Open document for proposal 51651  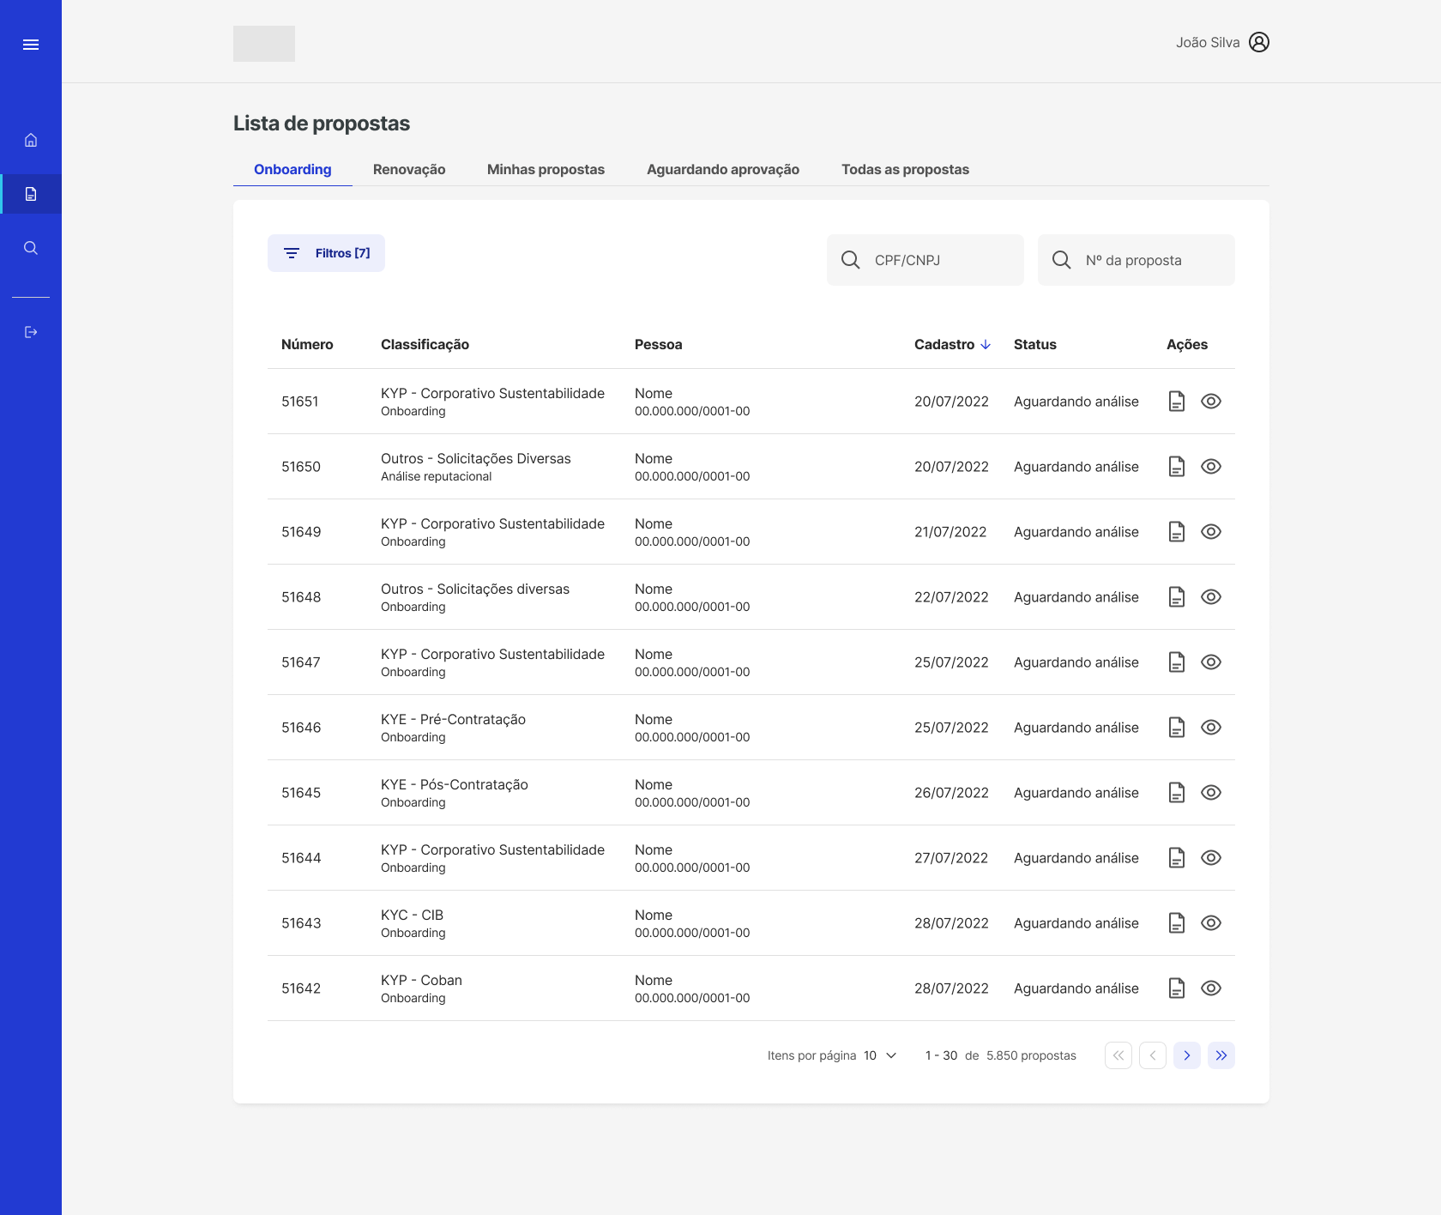[x=1176, y=402]
